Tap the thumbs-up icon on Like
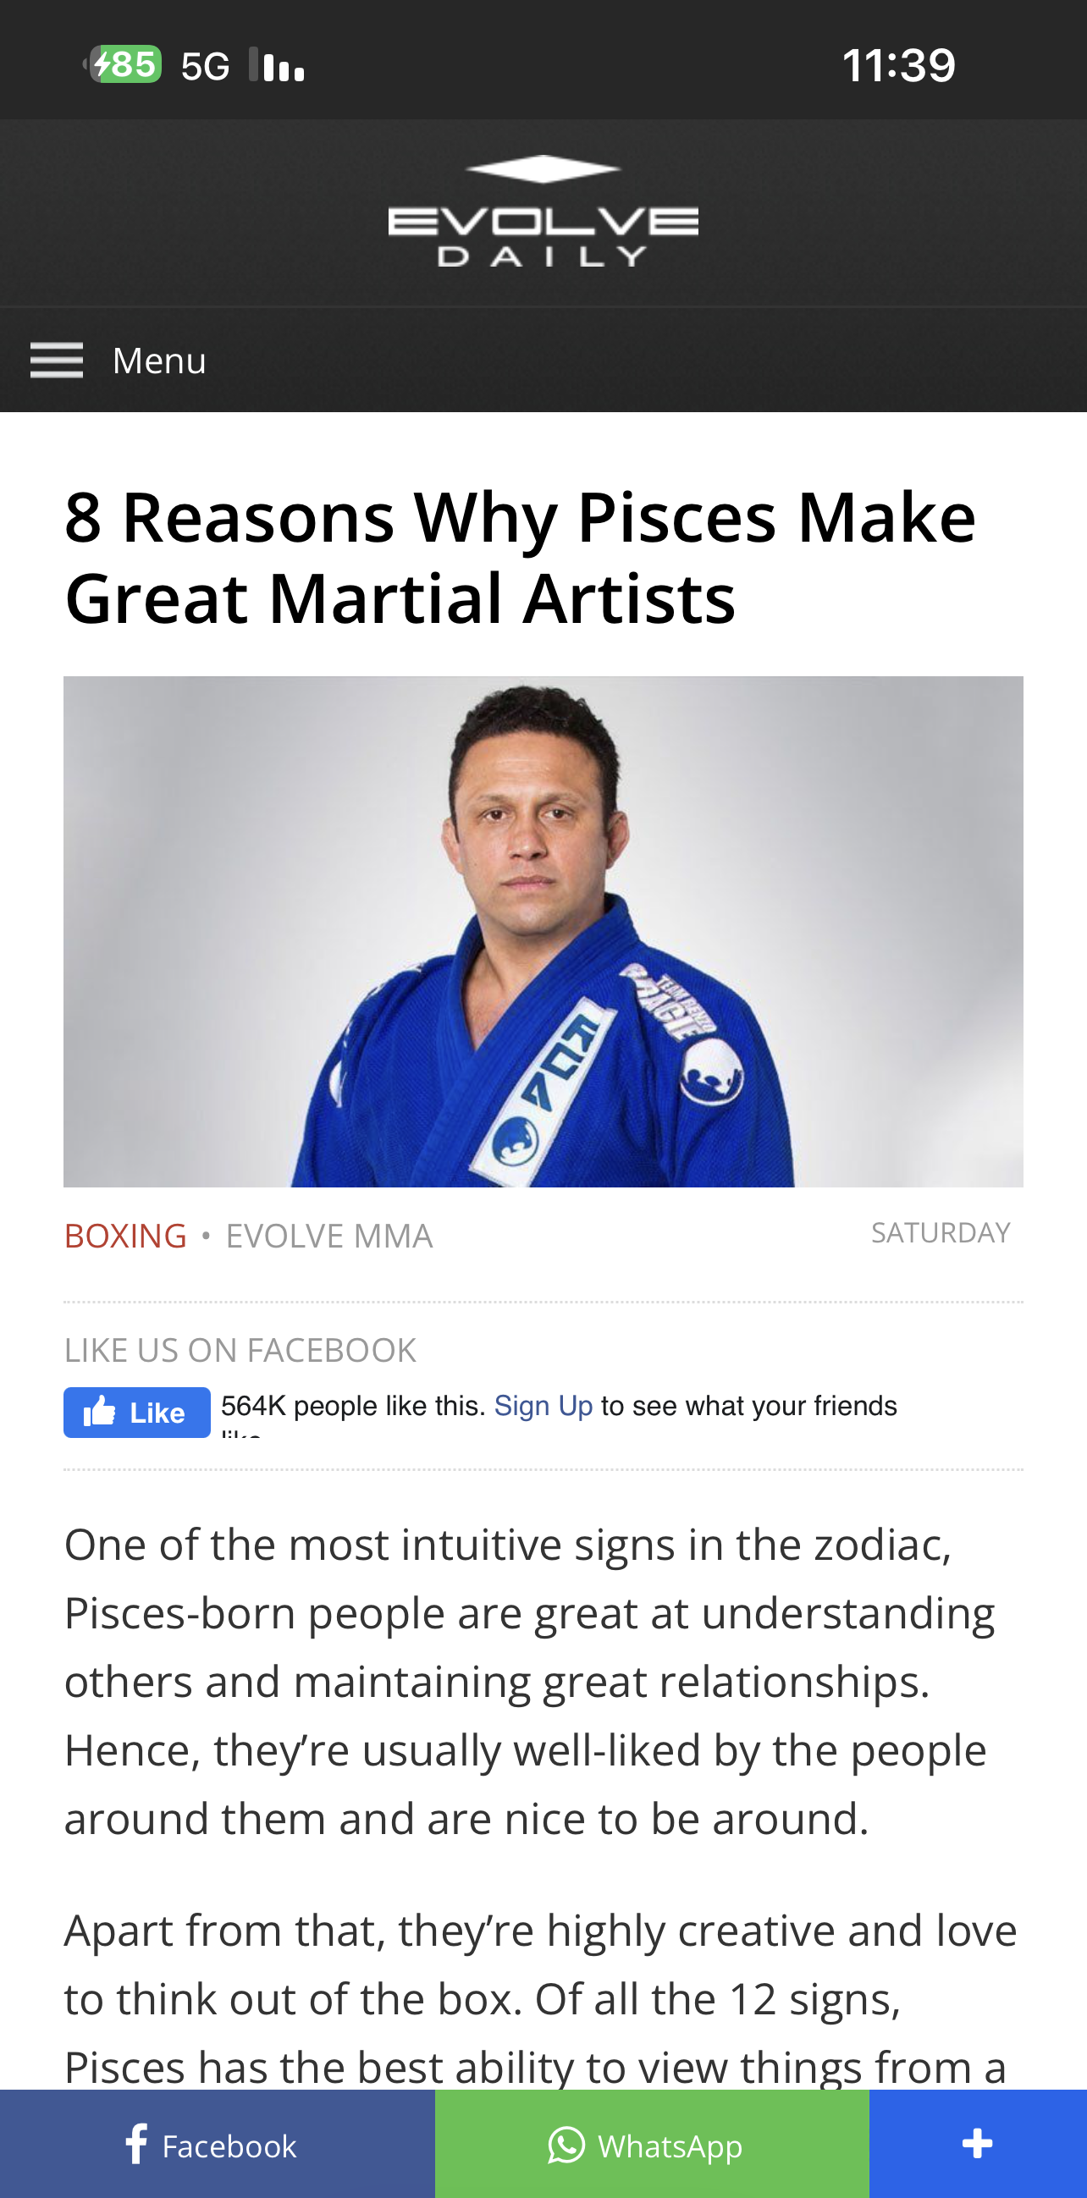Image resolution: width=1087 pixels, height=2198 pixels. point(100,1412)
